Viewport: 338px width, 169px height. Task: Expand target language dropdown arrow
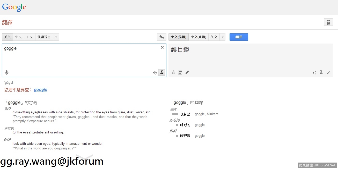(222, 37)
